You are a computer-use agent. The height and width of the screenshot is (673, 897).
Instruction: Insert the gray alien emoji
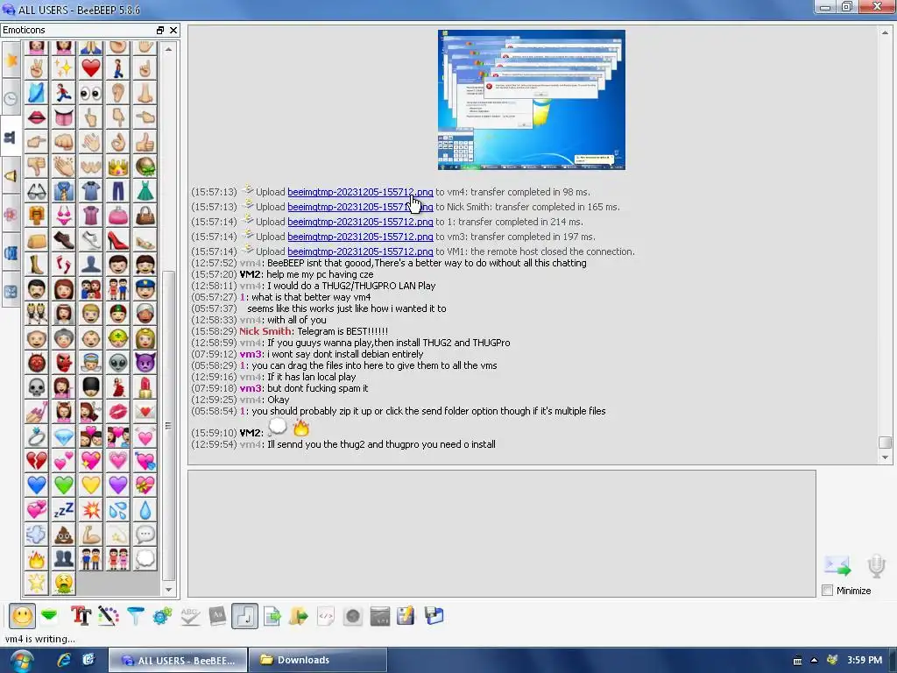[x=118, y=363]
